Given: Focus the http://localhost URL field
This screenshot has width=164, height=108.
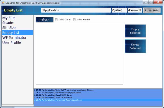Looking at the screenshot, I should pyautogui.click(x=76, y=10).
